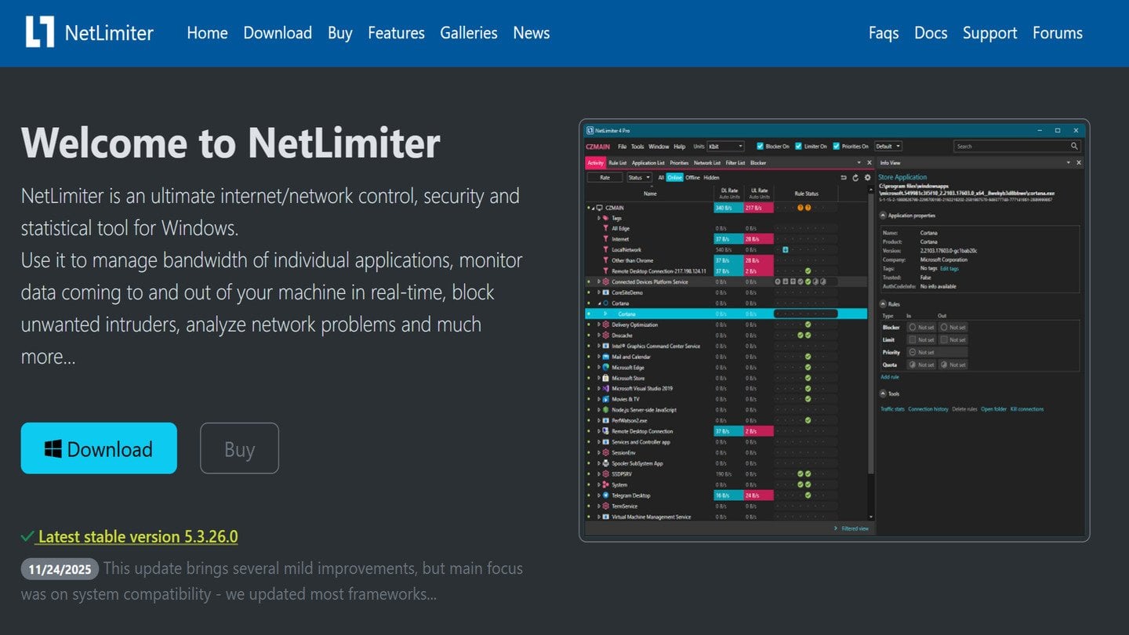
Task: Click the Microsoft Edge icon in activity list
Action: point(605,367)
